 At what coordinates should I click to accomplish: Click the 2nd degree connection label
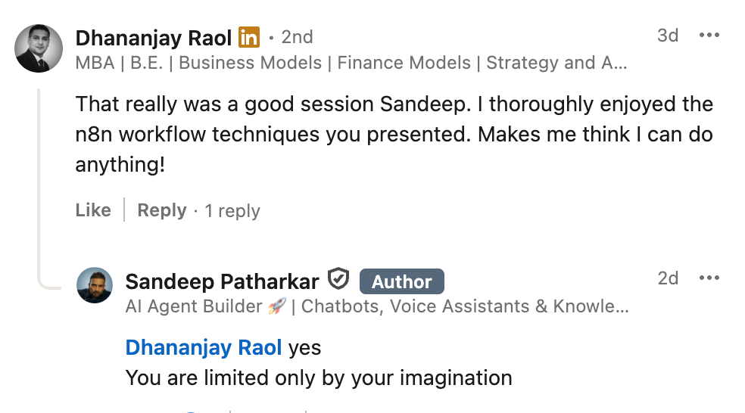pos(297,37)
